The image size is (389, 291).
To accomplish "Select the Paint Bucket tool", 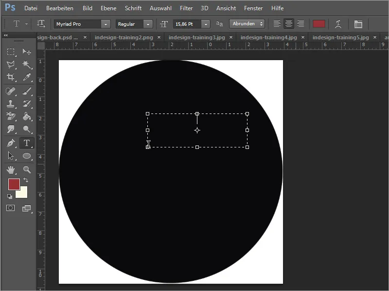I will pyautogui.click(x=27, y=116).
